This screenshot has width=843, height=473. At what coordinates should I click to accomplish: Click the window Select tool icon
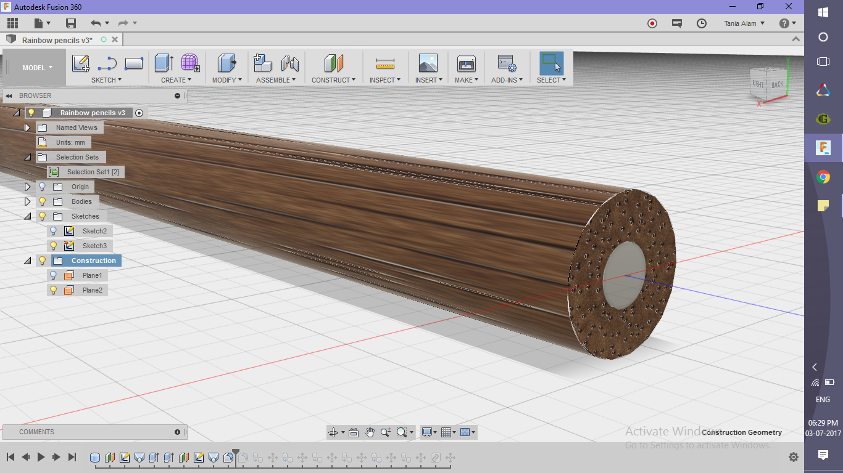[x=551, y=63]
